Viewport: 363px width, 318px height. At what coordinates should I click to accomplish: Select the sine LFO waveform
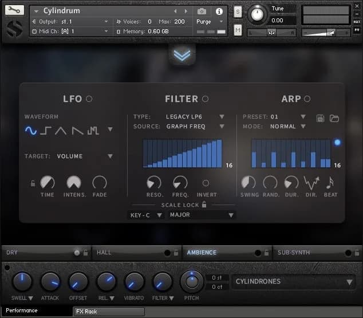pos(31,131)
